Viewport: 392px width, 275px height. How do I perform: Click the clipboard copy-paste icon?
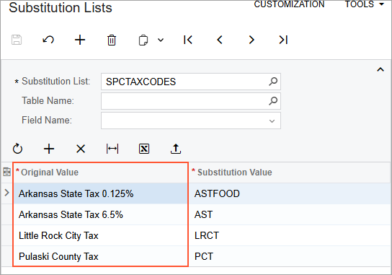point(143,40)
